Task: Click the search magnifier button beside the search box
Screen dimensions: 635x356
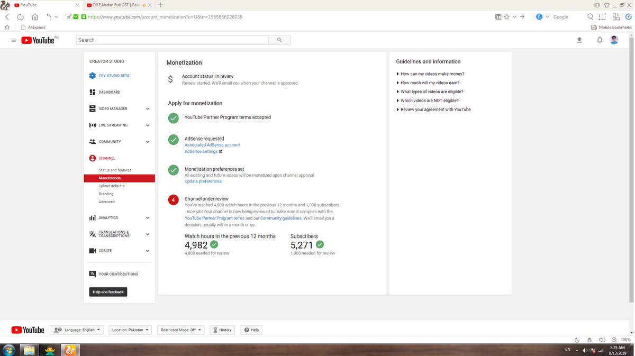Action: (279, 40)
